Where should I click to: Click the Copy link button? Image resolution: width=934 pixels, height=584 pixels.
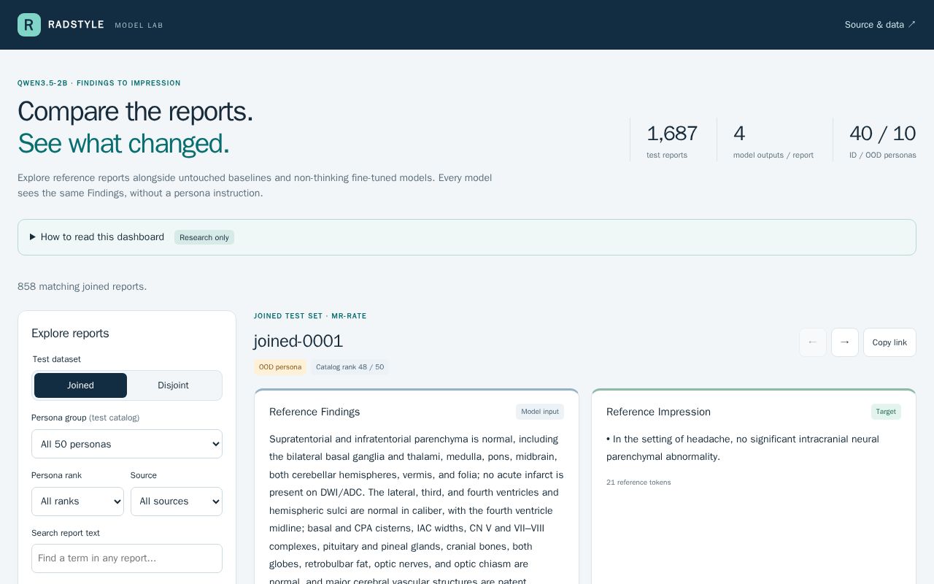click(x=889, y=342)
